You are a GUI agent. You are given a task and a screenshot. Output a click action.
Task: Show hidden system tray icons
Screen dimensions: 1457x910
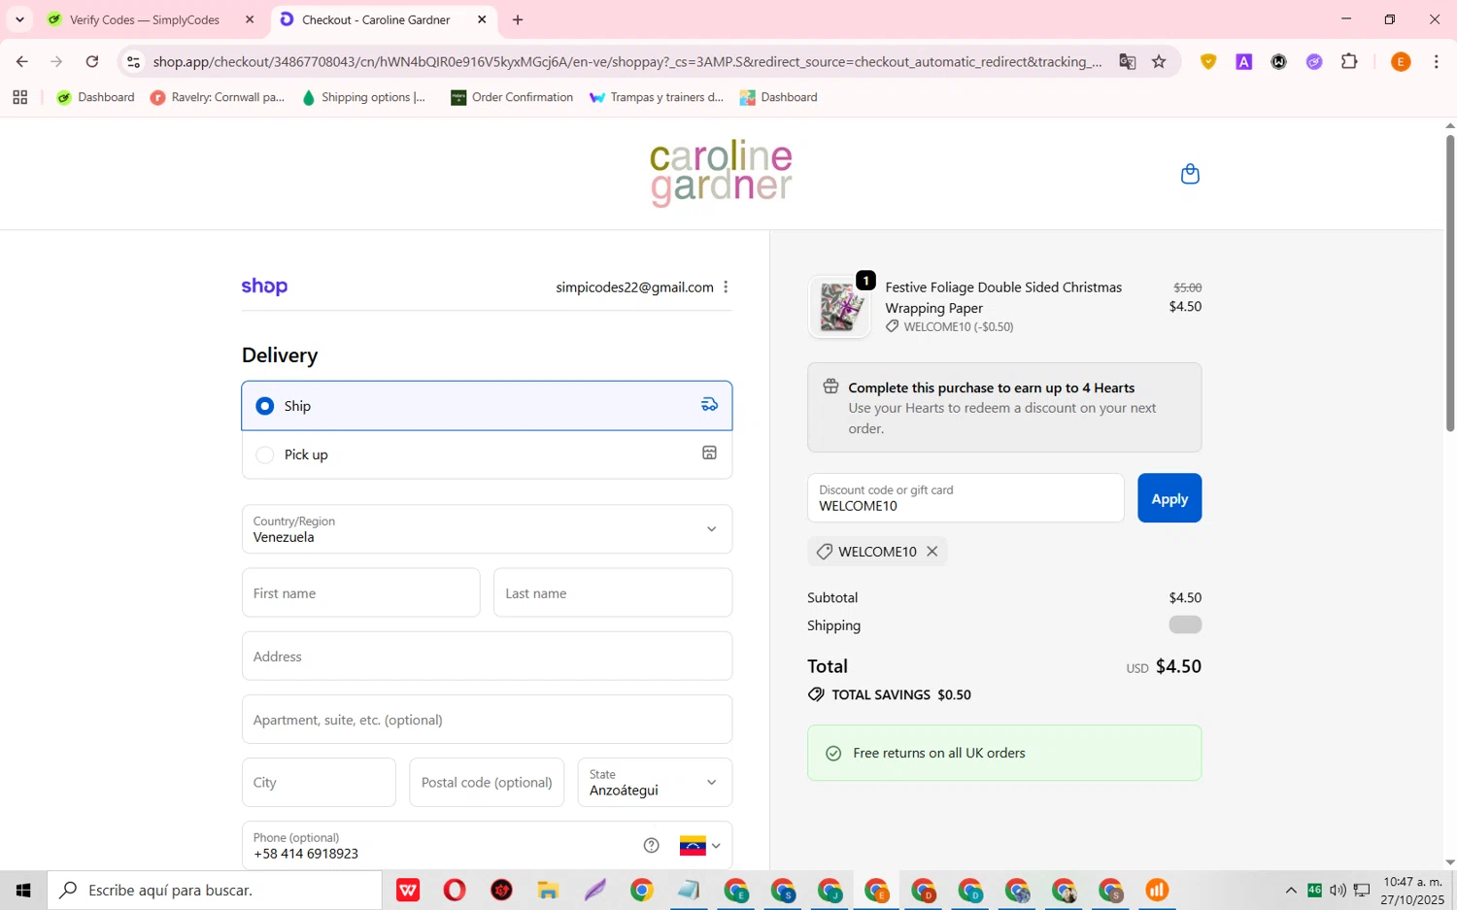click(x=1291, y=890)
